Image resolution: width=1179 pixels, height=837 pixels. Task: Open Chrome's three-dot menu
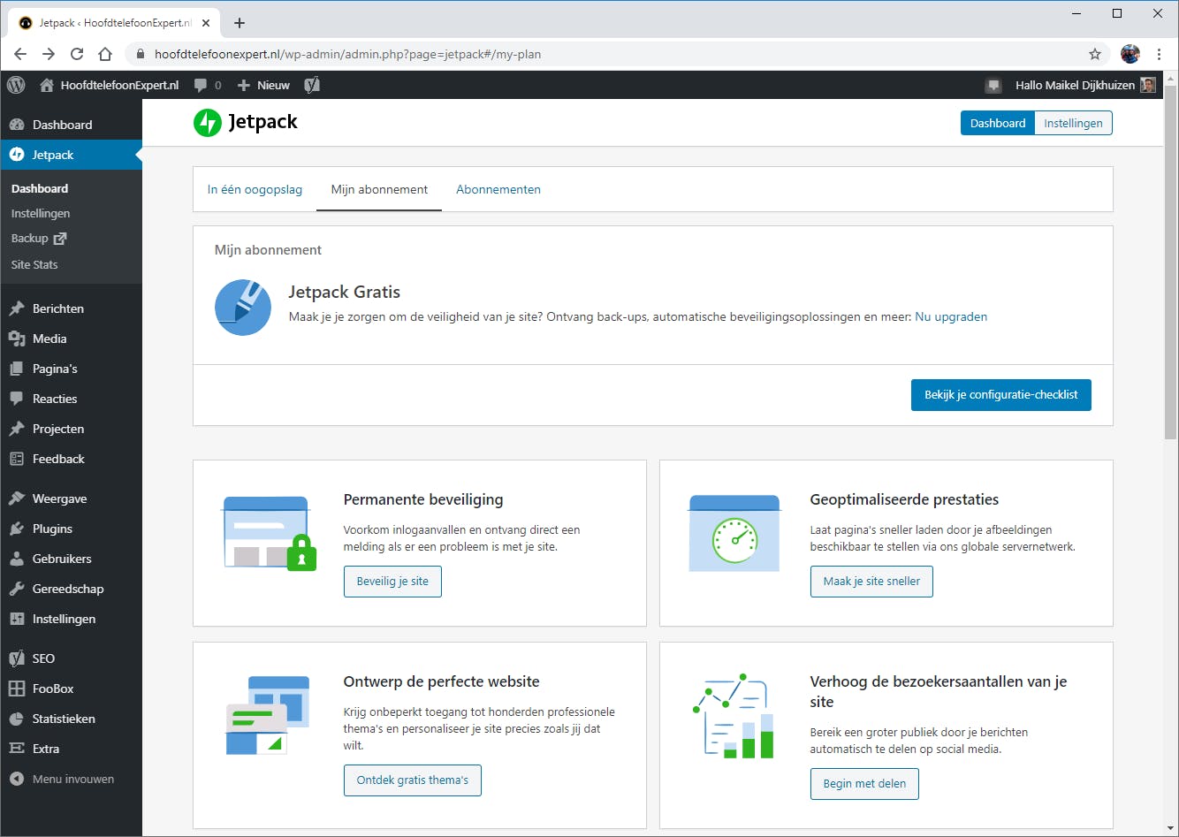(x=1159, y=54)
